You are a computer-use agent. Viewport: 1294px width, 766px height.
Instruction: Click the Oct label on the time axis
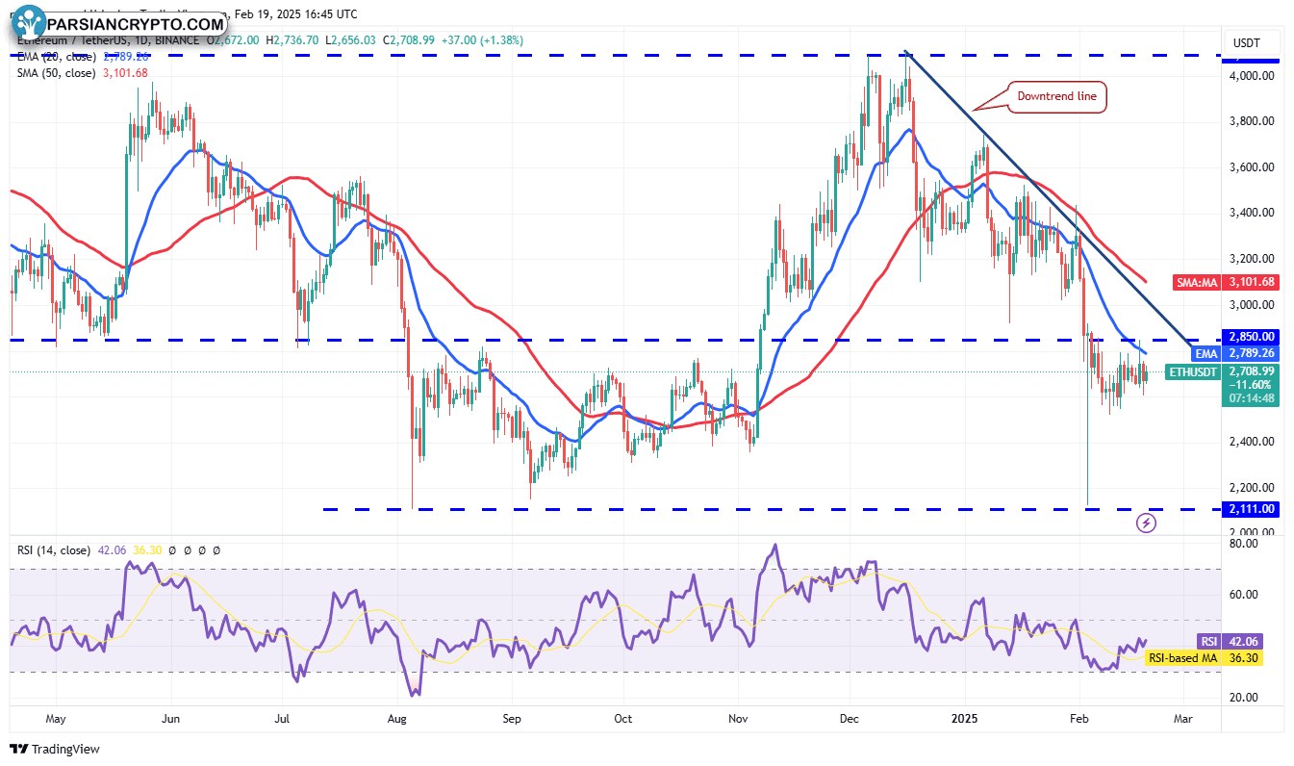pyautogui.click(x=622, y=719)
